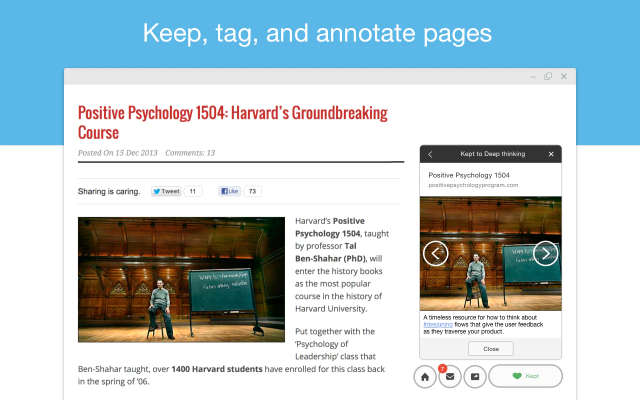Image resolution: width=640 pixels, height=400 pixels.
Task: Show the next image in the keep card
Action: 545,253
